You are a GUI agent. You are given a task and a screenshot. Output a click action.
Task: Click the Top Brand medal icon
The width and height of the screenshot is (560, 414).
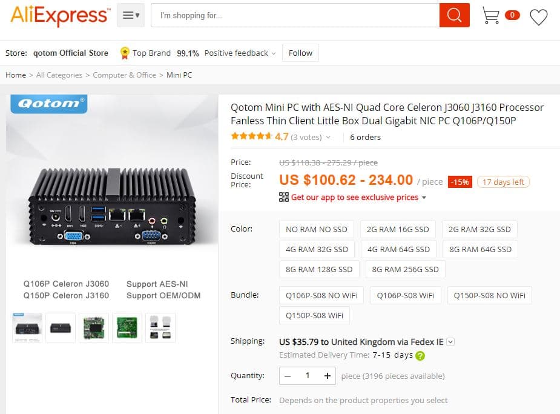point(125,53)
